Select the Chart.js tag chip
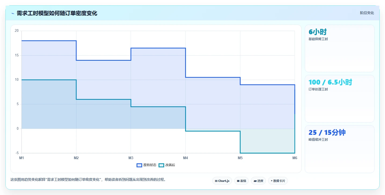385x195 pixels. (x=222, y=181)
